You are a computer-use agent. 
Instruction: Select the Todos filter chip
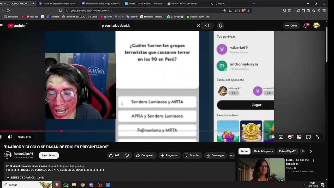pyautogui.click(x=244, y=151)
